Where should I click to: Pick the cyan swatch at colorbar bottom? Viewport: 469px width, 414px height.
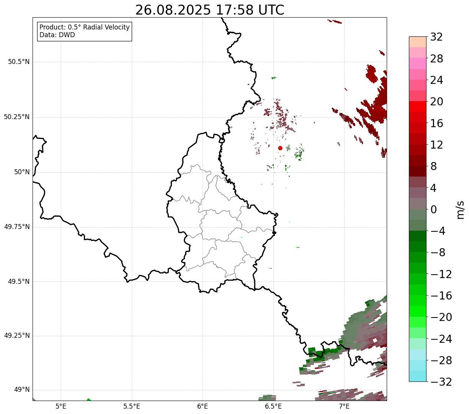418,376
